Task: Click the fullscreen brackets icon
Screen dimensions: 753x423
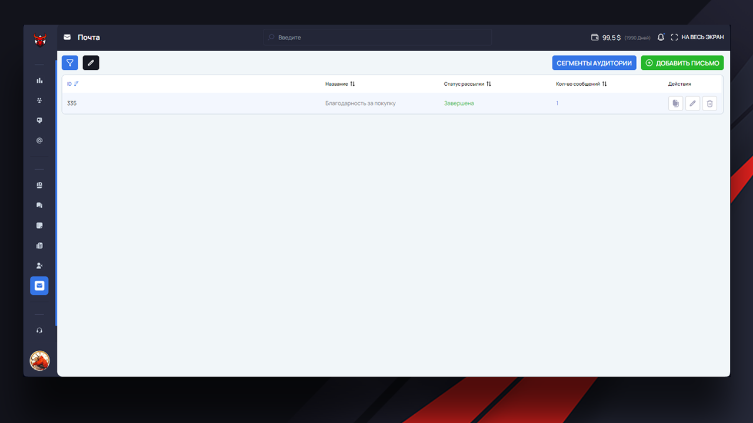Action: [674, 37]
